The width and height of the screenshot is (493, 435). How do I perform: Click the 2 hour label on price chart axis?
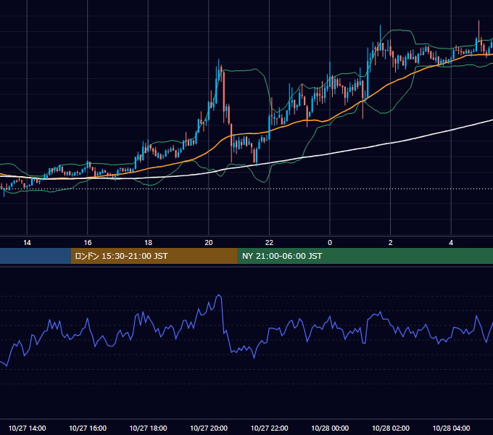pos(391,243)
